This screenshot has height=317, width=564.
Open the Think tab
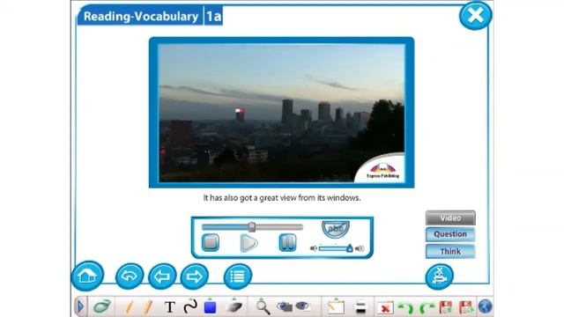click(x=450, y=251)
